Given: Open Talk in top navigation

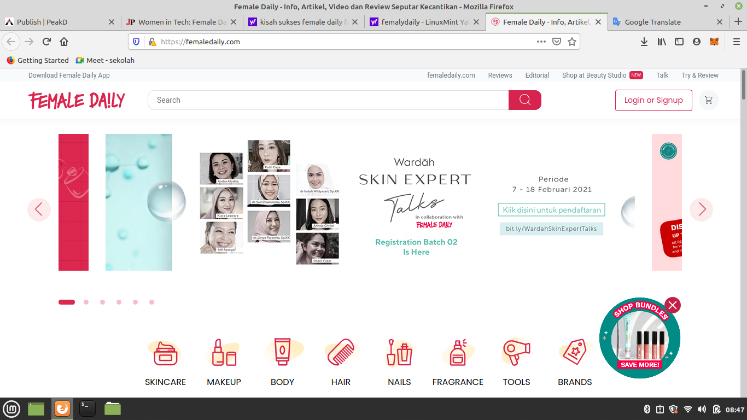Looking at the screenshot, I should pyautogui.click(x=662, y=75).
